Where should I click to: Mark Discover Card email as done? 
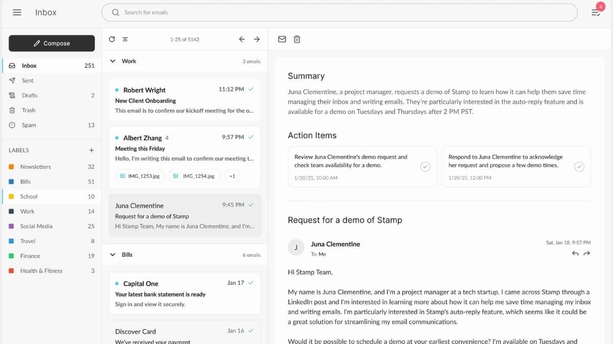pos(251,331)
